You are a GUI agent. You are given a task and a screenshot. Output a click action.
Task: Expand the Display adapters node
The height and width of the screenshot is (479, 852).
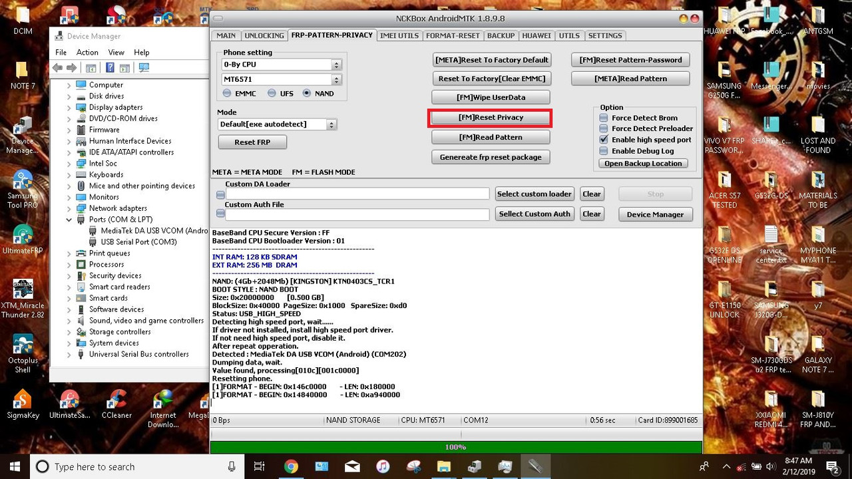tap(69, 108)
